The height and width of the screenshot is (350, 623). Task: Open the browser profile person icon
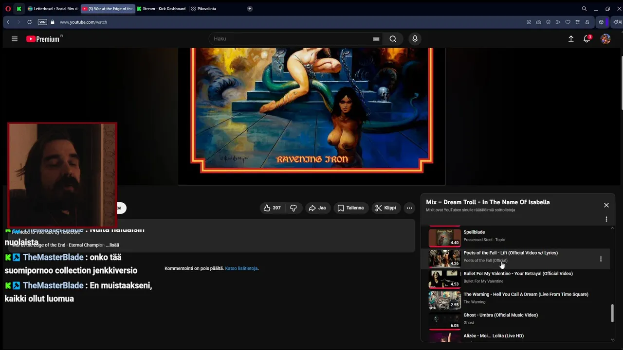click(x=587, y=22)
